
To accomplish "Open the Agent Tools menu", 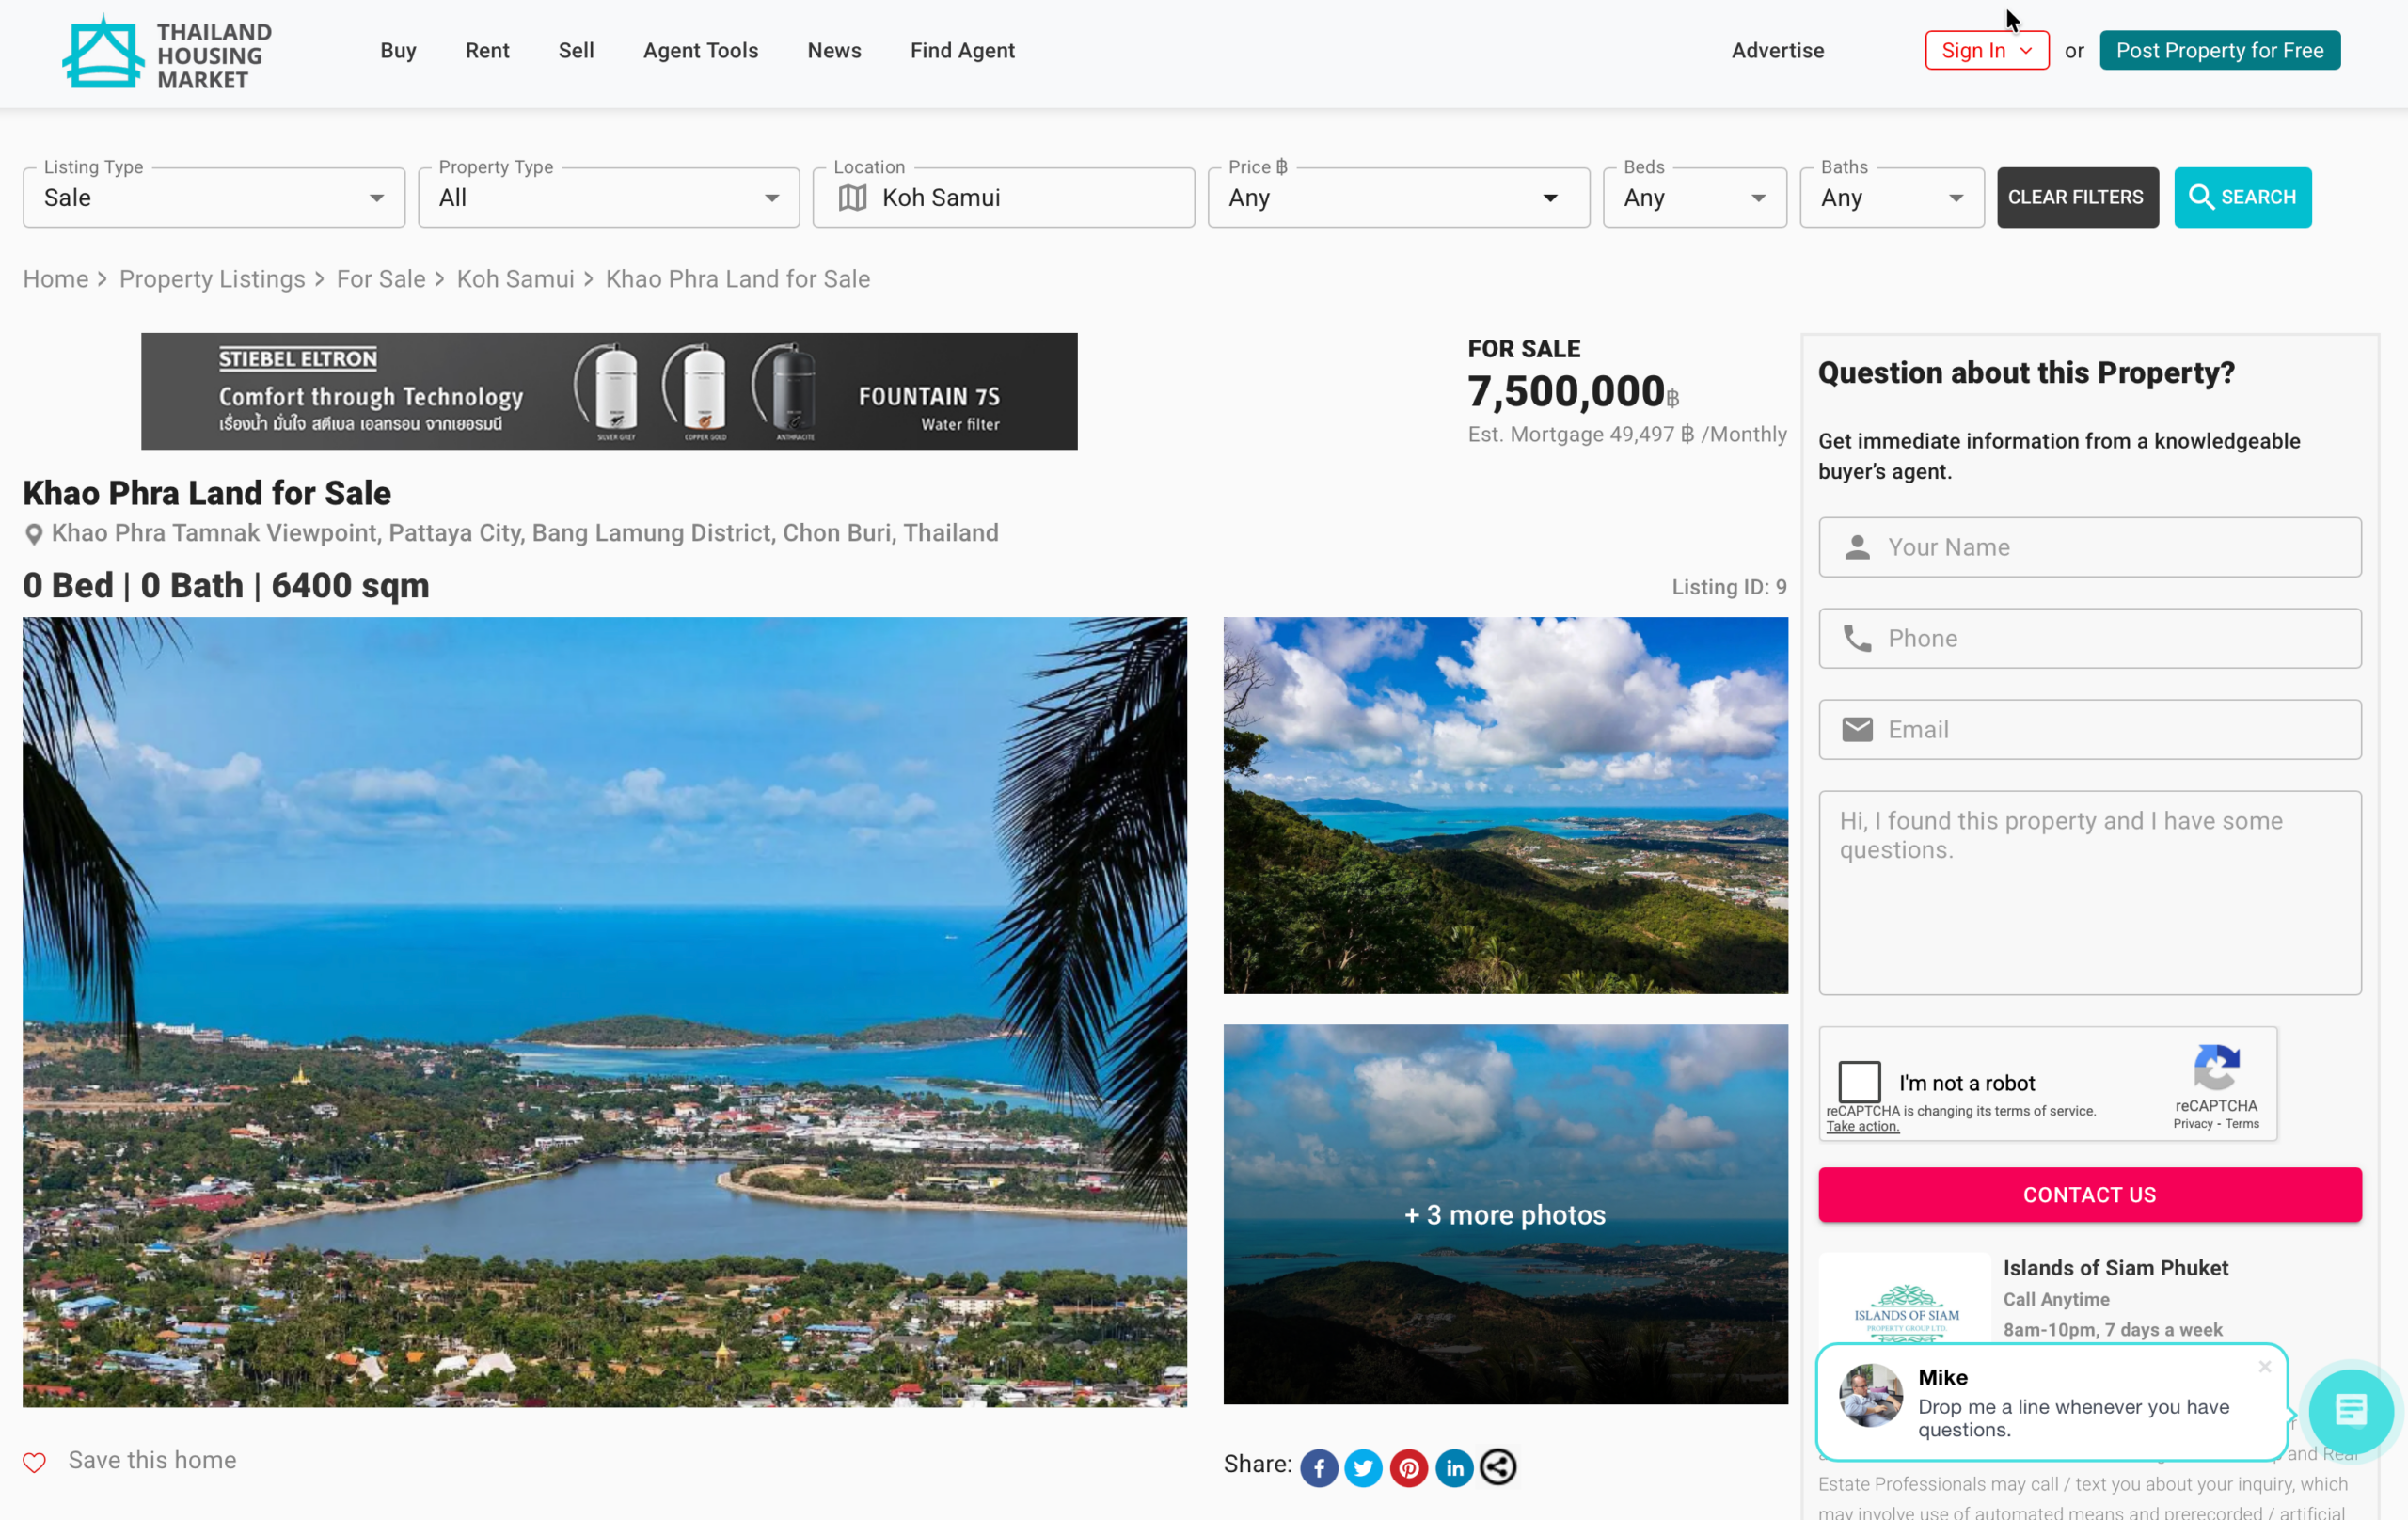I will point(700,51).
